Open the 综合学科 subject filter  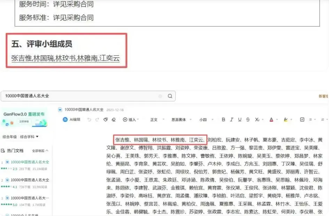tap(29, 137)
